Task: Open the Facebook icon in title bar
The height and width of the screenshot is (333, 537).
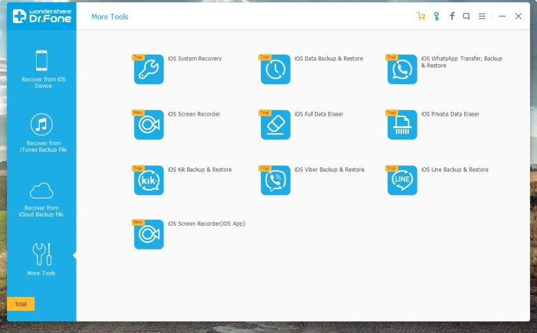Action: [452, 16]
